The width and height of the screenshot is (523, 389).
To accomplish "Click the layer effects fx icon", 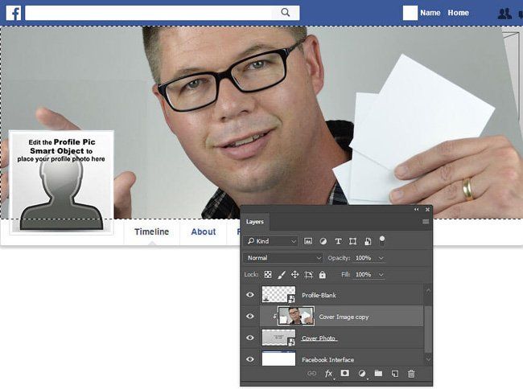I will (328, 374).
